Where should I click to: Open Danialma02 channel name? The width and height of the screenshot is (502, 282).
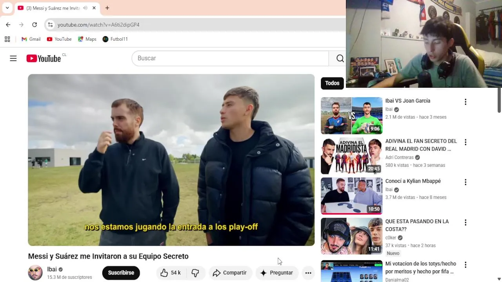[397, 280]
